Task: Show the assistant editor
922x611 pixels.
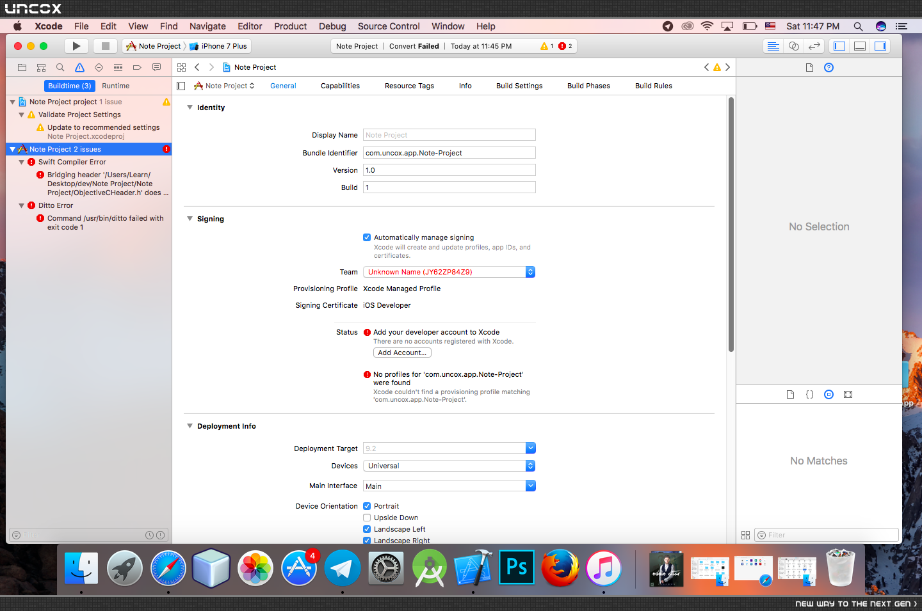Action: point(794,46)
